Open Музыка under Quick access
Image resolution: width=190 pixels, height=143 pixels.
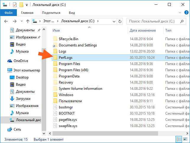click(19, 51)
